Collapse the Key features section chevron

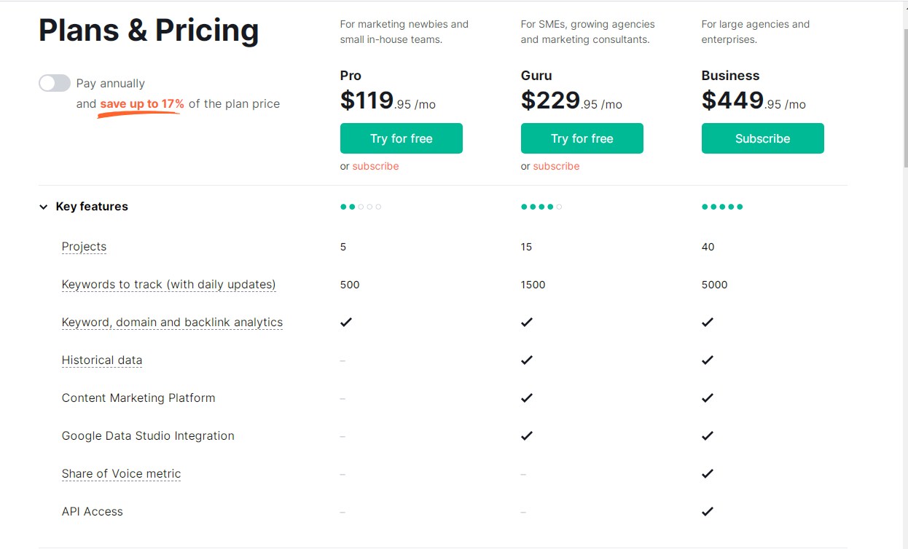(43, 207)
